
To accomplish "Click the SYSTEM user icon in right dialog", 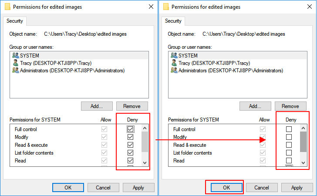I will (174, 56).
